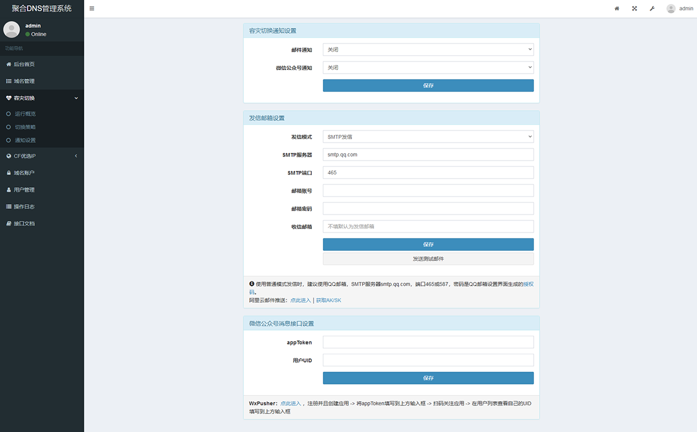The height and width of the screenshot is (432, 697).
Task: Open the 邮件通知 dropdown
Action: click(x=428, y=49)
